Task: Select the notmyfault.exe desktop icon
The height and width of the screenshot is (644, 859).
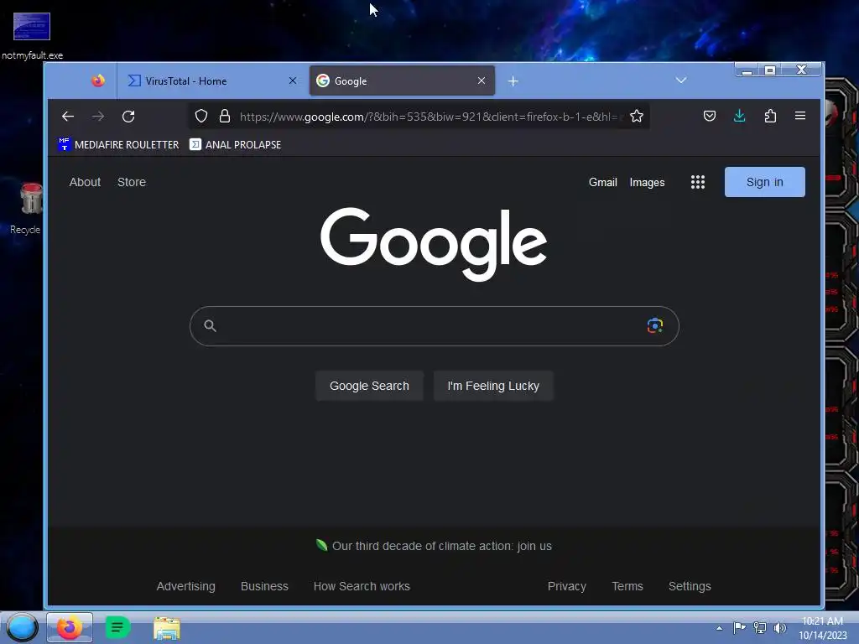Action: tap(32, 35)
